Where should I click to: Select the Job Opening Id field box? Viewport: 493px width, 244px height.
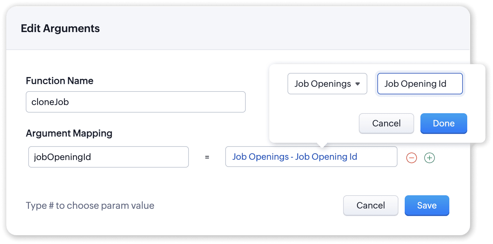pyautogui.click(x=420, y=84)
